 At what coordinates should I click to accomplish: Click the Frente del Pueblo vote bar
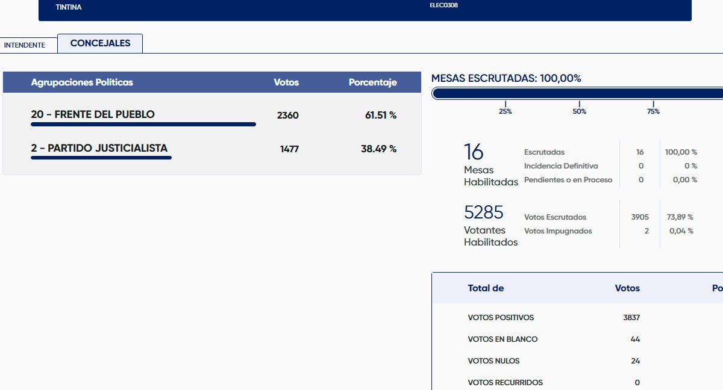(x=143, y=125)
